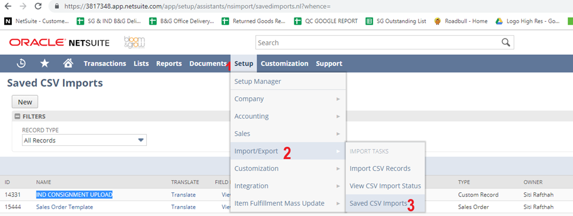This screenshot has height=216, width=573.
Task: Go to the Home icon
Action: click(x=68, y=64)
